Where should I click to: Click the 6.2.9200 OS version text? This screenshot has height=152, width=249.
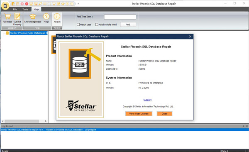tap(144, 88)
